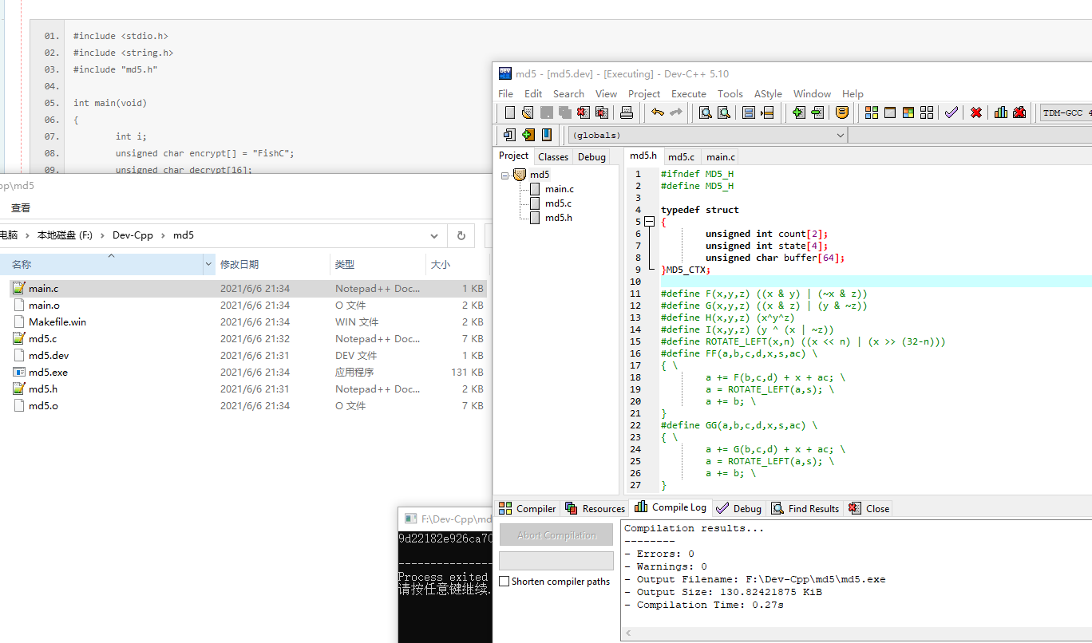Click the Delete Profiling Information icon
Screen dimensions: 1092x643
click(x=1019, y=112)
